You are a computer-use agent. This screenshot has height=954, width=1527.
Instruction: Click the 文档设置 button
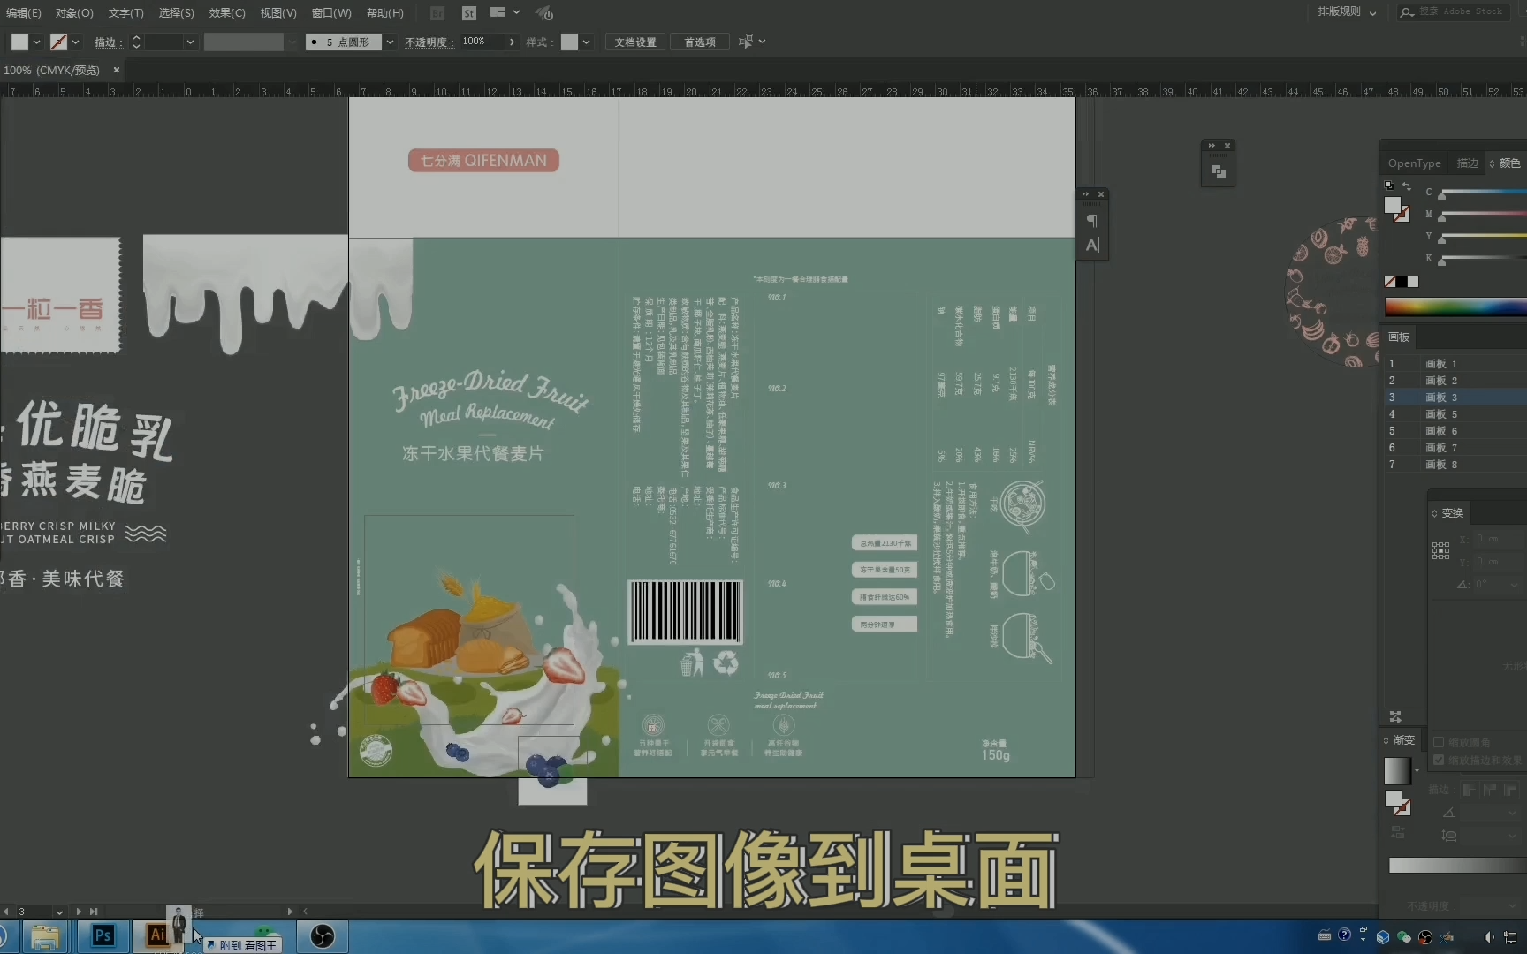pos(635,42)
